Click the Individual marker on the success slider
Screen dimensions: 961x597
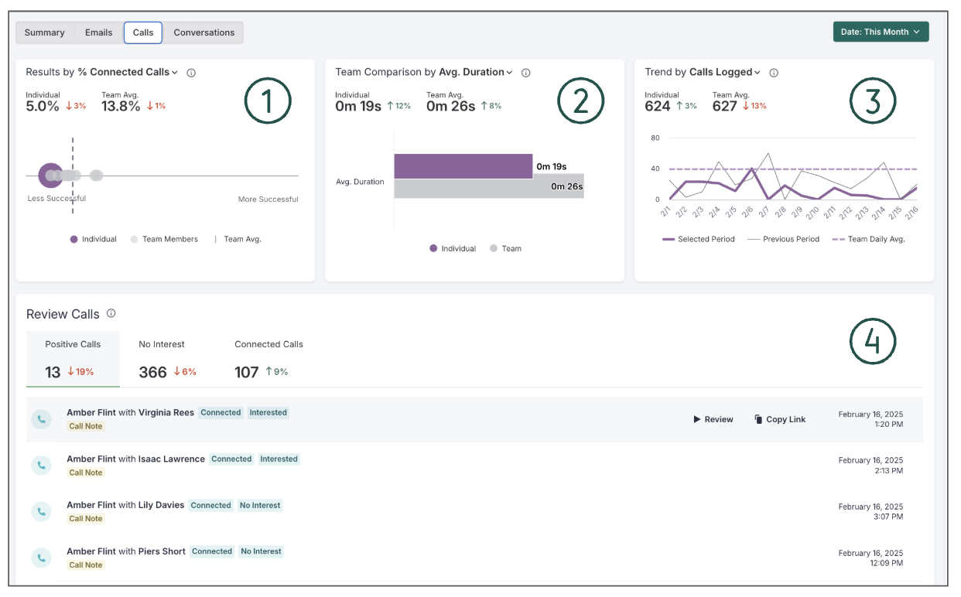pyautogui.click(x=50, y=175)
